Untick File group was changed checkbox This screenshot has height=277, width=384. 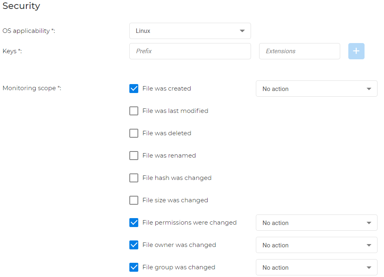click(x=134, y=267)
